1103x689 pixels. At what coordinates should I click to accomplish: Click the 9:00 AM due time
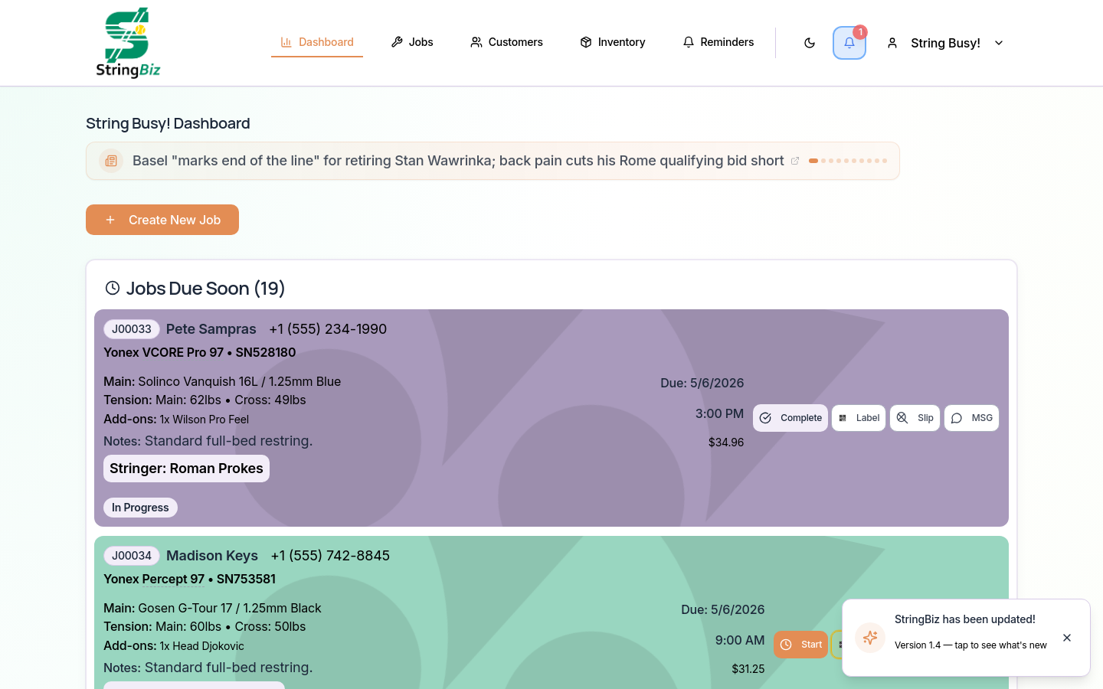tap(740, 640)
